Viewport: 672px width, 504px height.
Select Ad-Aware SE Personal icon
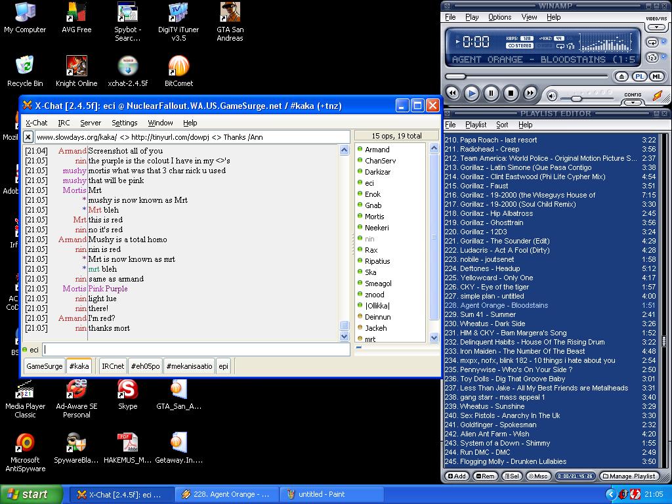tap(76, 399)
